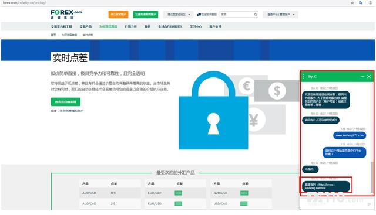Open online chat via speech-bubble icon

199,15
